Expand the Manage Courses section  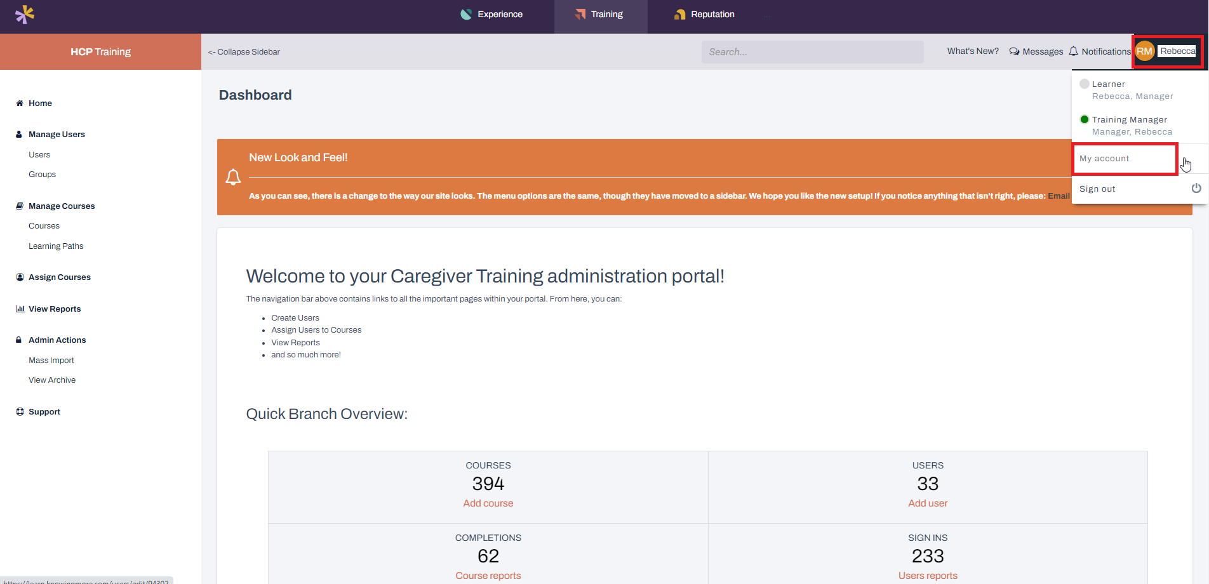click(x=61, y=206)
